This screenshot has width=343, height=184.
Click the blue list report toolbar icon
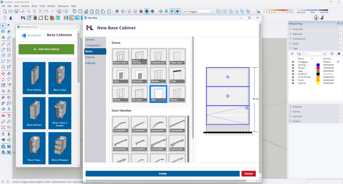[x=58, y=18]
